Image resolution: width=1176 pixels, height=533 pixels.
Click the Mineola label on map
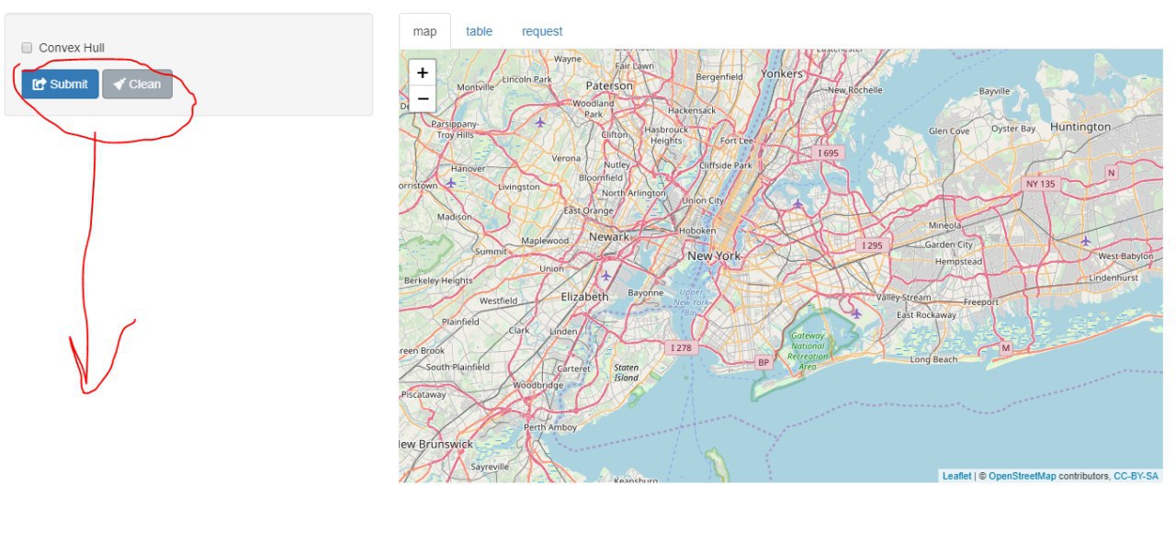(944, 225)
